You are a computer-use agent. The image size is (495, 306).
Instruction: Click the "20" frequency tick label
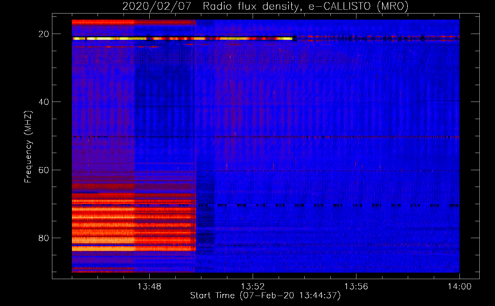point(44,34)
